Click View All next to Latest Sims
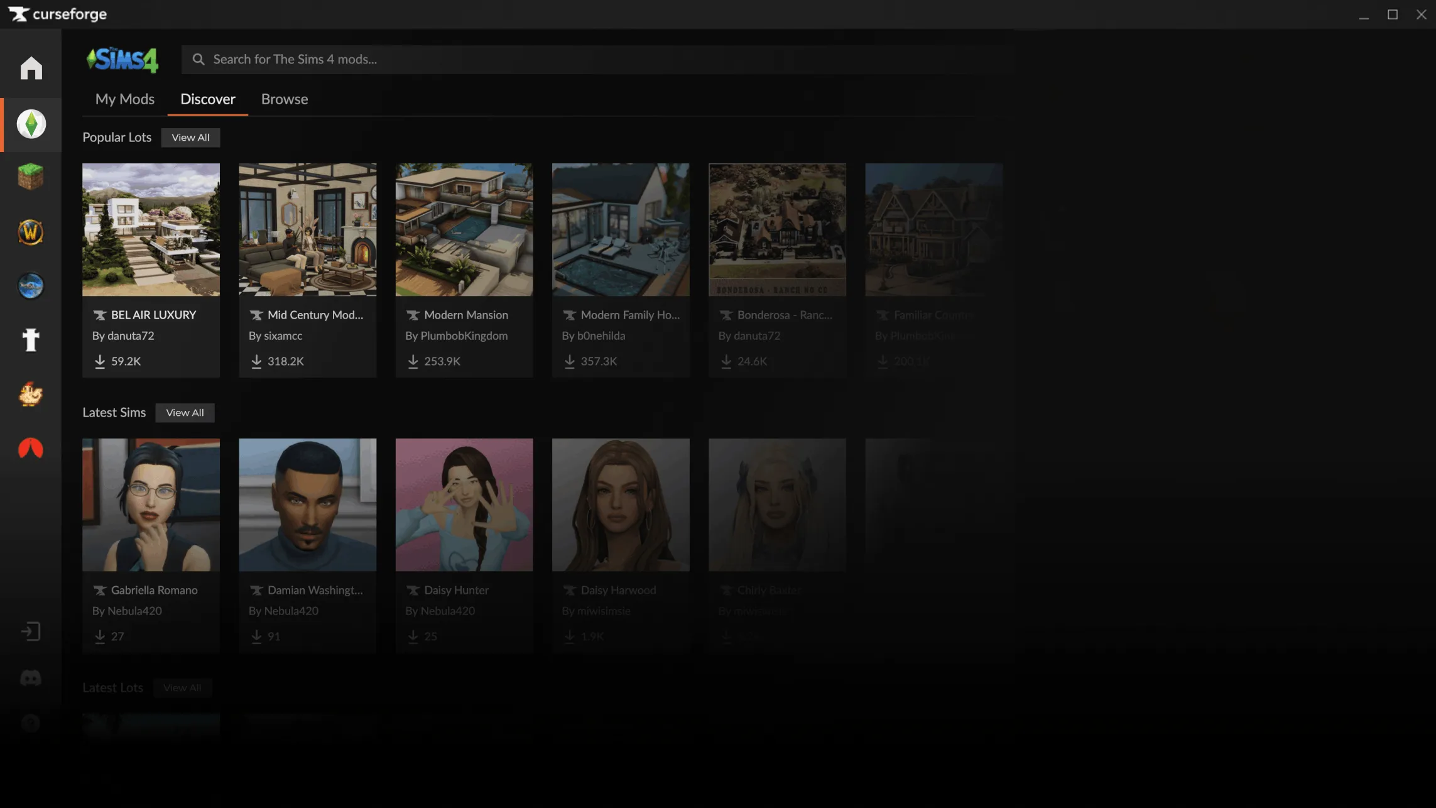Viewport: 1436px width, 808px height. click(x=185, y=413)
